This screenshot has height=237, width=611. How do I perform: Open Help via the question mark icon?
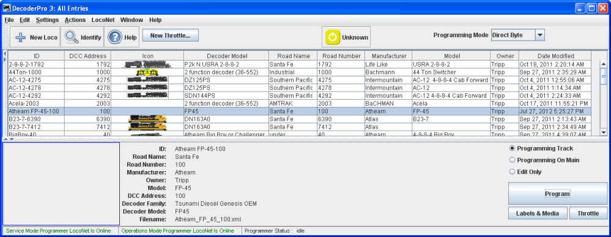click(x=115, y=37)
